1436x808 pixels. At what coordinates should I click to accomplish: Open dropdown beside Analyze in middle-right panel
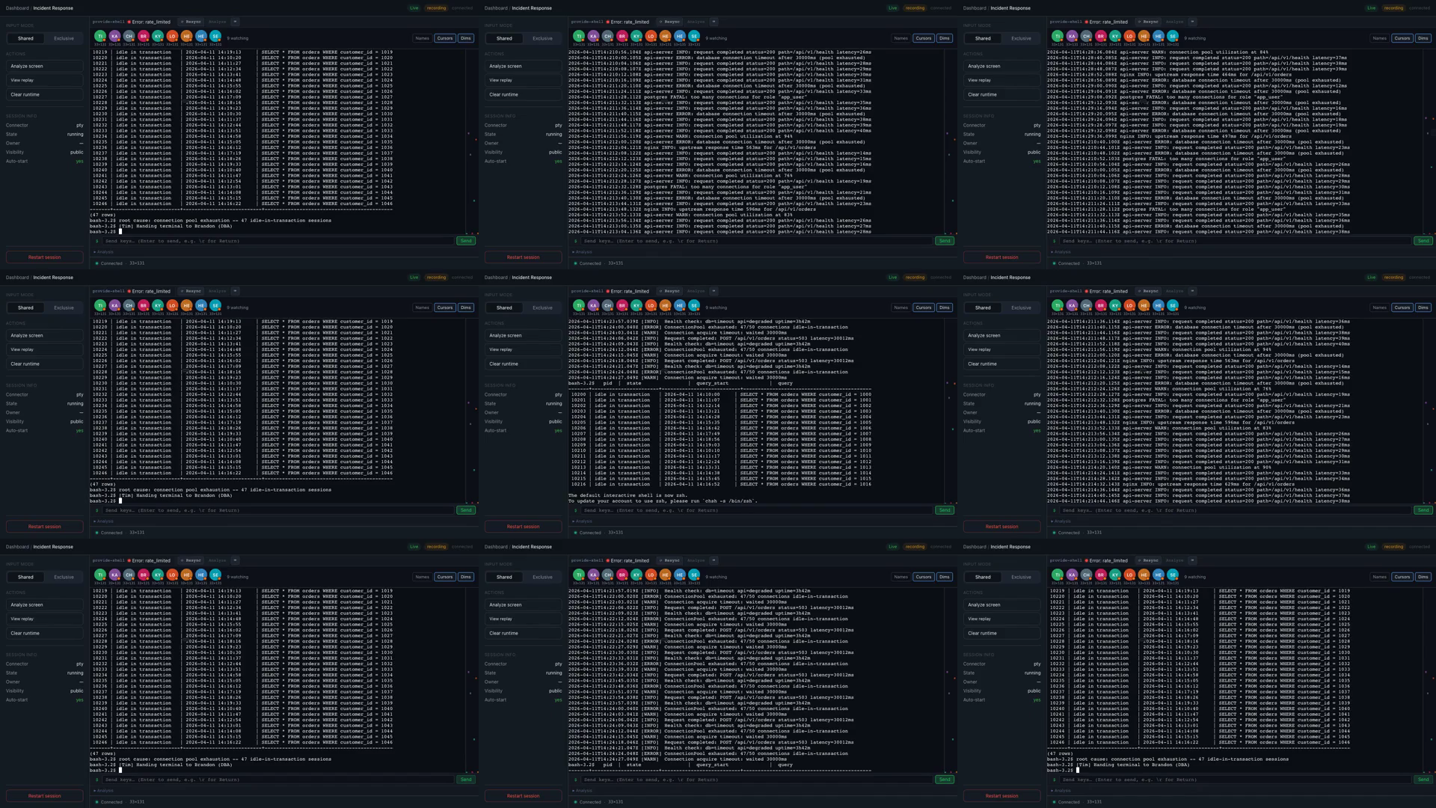coord(1192,291)
